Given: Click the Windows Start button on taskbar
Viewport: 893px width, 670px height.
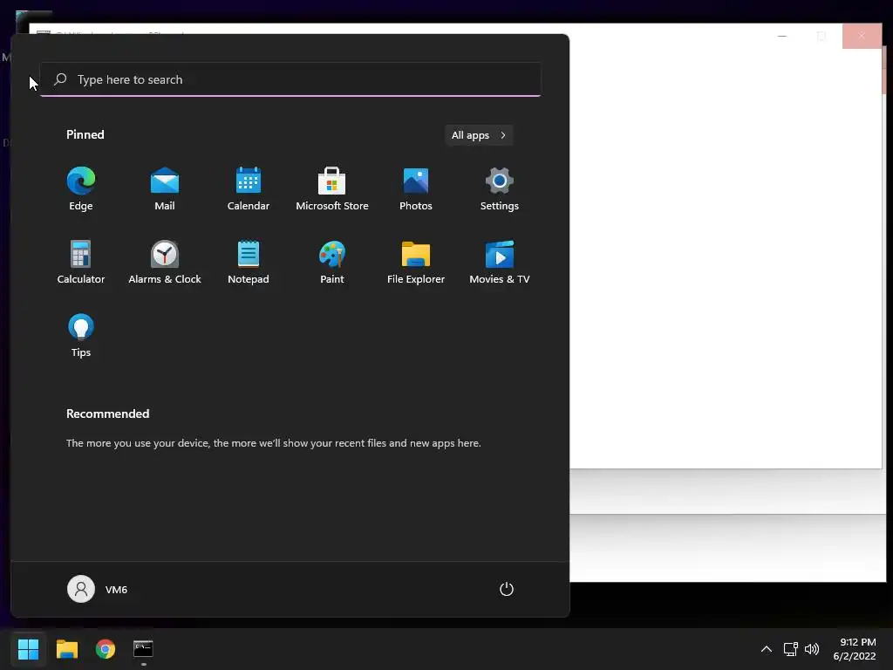Looking at the screenshot, I should pos(28,649).
